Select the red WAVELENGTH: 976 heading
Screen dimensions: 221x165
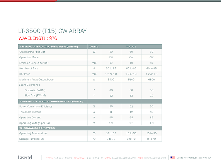point(38,38)
